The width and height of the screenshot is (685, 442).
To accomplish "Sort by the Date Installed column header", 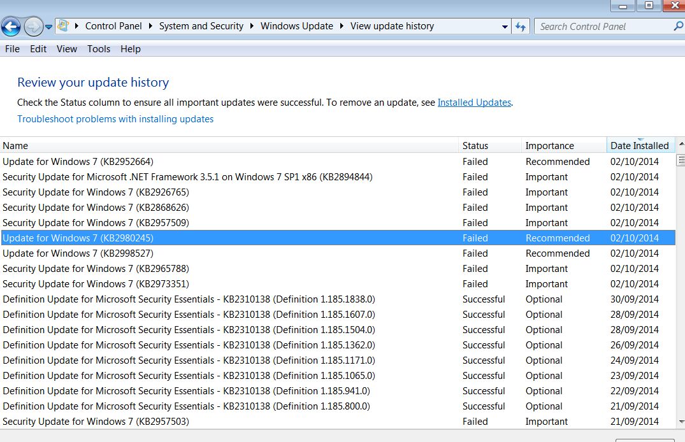I will point(641,145).
